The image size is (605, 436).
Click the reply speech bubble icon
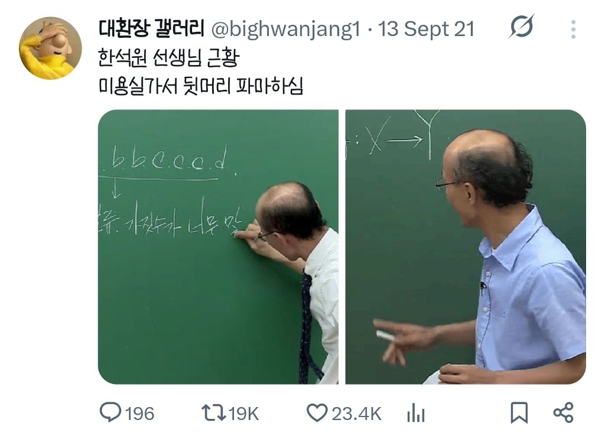[x=110, y=412]
